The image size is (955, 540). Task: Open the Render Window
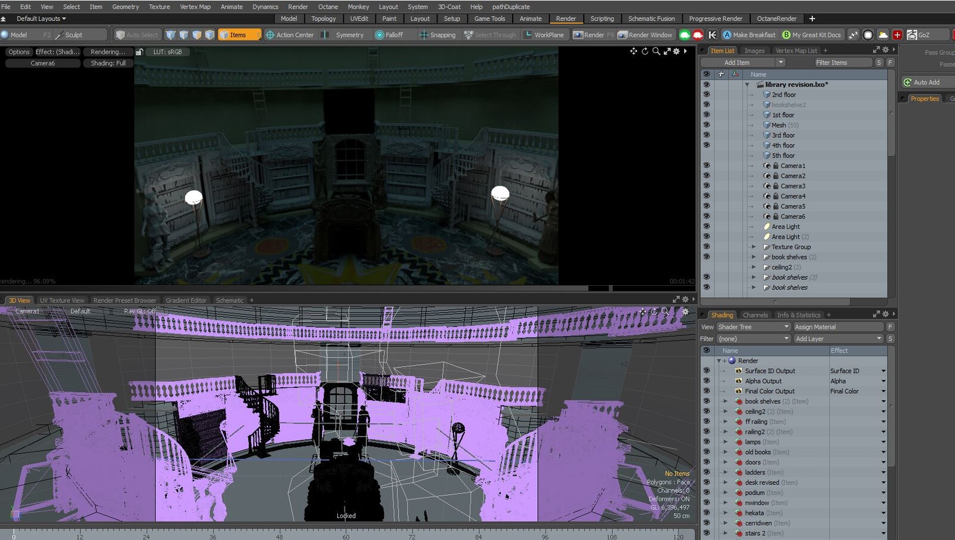(x=645, y=35)
